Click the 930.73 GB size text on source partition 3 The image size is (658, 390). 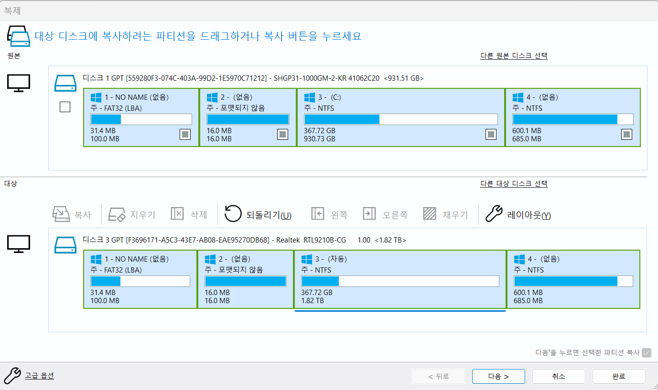320,139
